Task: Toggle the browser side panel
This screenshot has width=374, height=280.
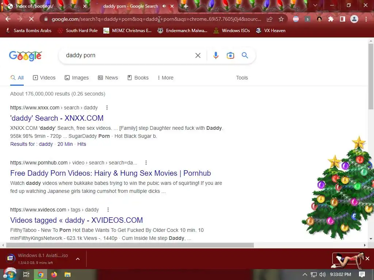Action: point(343,19)
